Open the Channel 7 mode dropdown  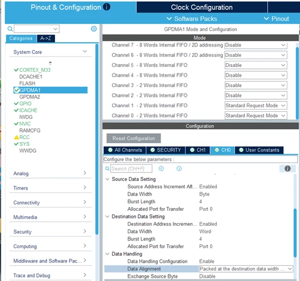click(x=256, y=45)
